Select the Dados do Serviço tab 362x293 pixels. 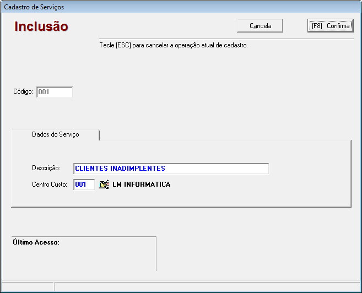55,134
